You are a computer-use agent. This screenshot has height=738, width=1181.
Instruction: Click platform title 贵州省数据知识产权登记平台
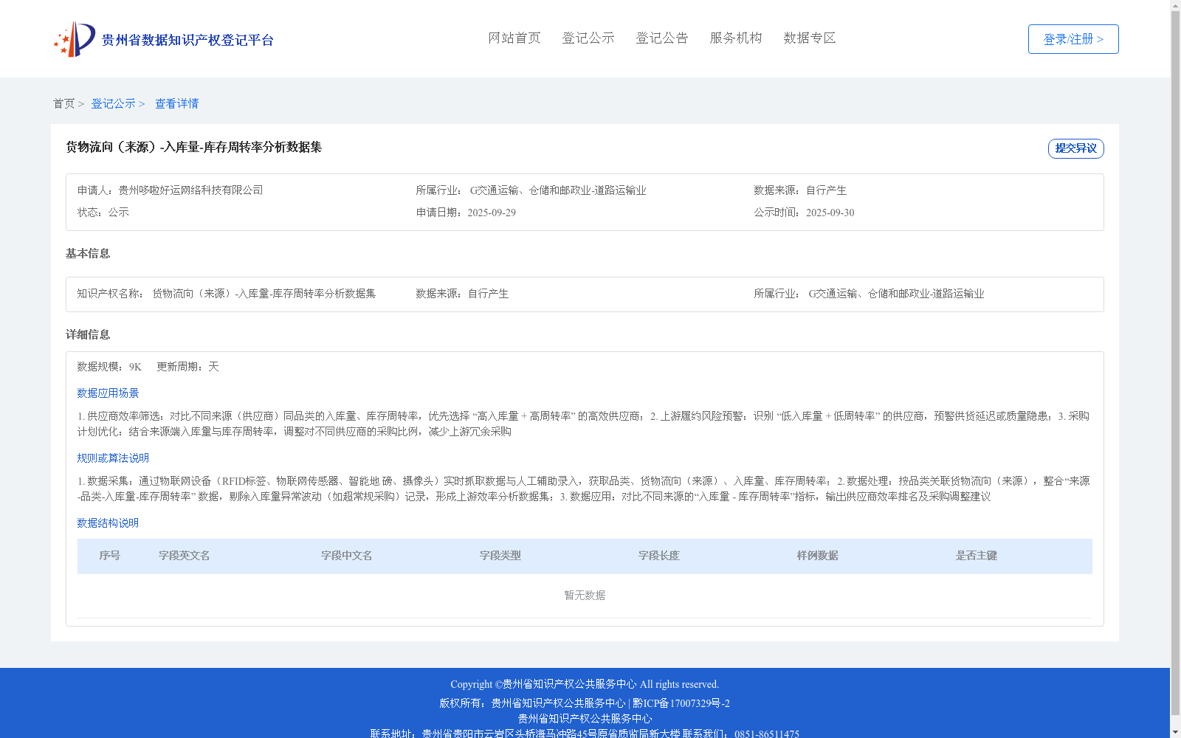pos(187,40)
